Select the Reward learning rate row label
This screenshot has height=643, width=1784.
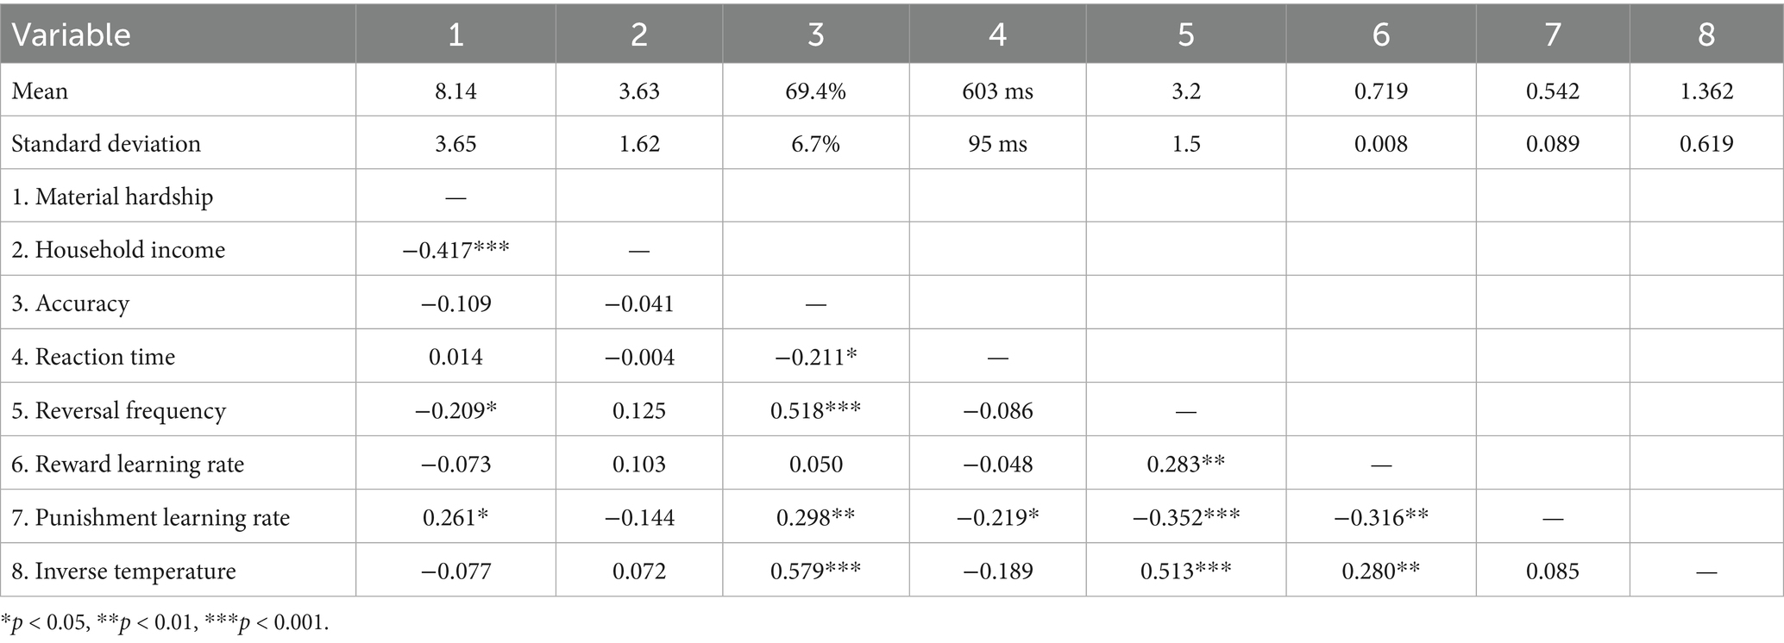(x=128, y=464)
